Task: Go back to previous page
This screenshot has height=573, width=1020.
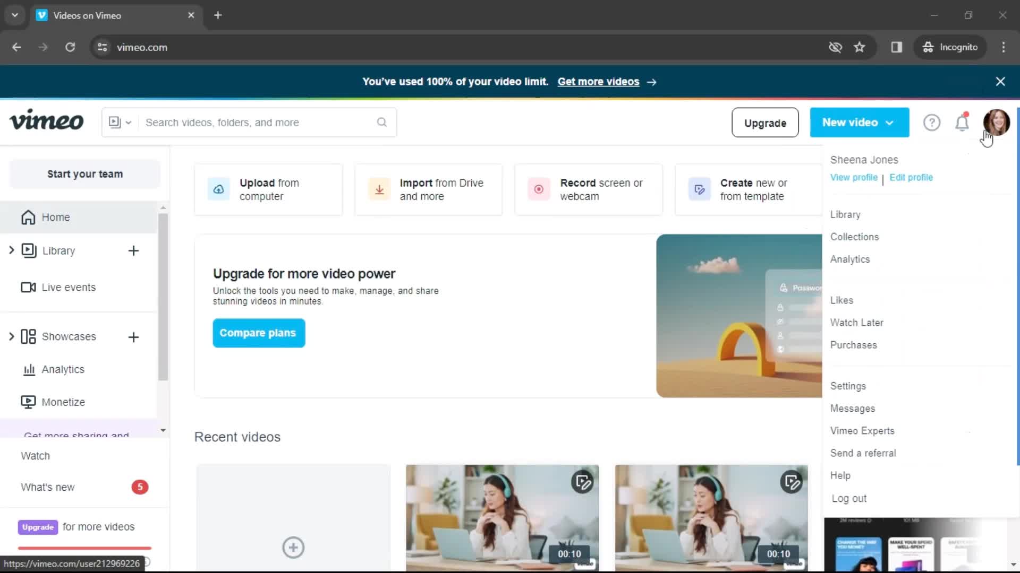Action: (x=16, y=47)
